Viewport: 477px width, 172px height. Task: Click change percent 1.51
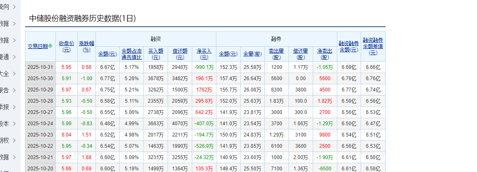pyautogui.click(x=87, y=135)
